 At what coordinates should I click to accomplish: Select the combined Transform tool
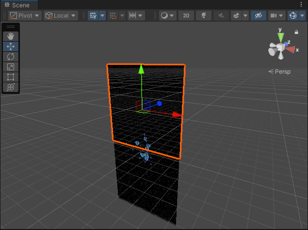[11, 87]
